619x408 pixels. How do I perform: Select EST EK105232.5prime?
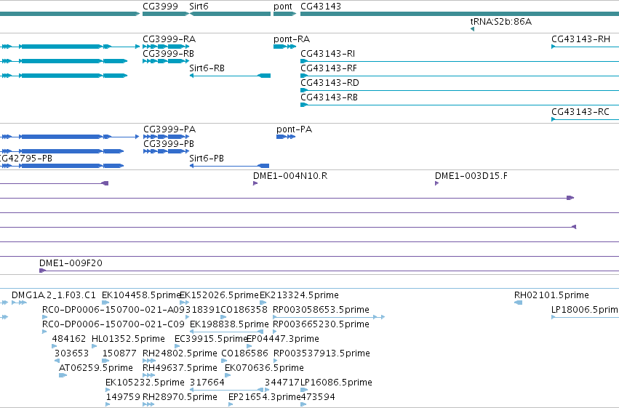(145, 383)
